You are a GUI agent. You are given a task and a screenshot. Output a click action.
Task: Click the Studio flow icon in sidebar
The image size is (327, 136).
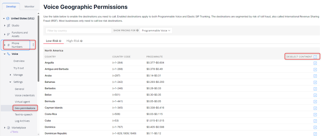(9, 25)
